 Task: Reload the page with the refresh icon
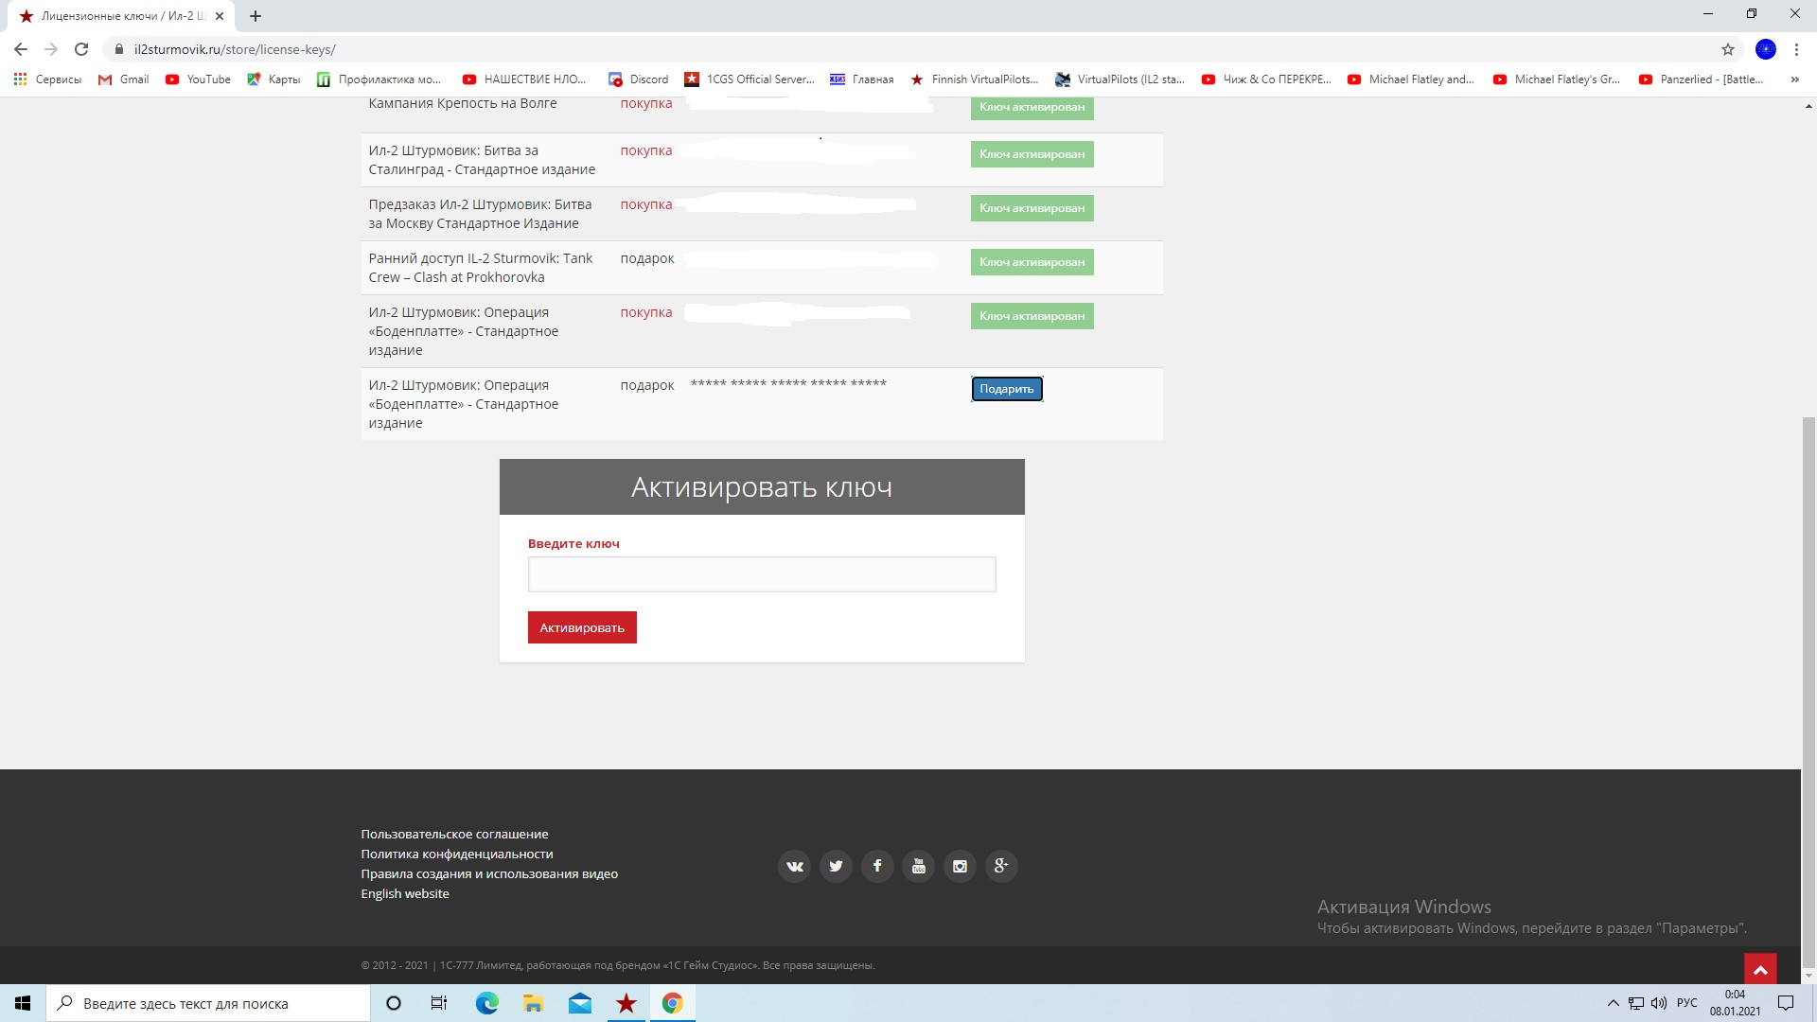point(81,49)
